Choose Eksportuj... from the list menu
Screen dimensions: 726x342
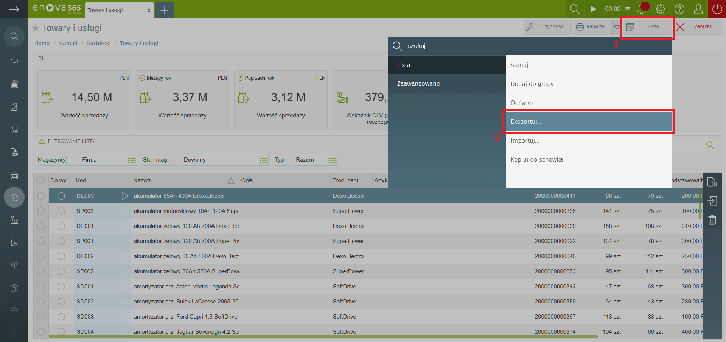point(588,122)
